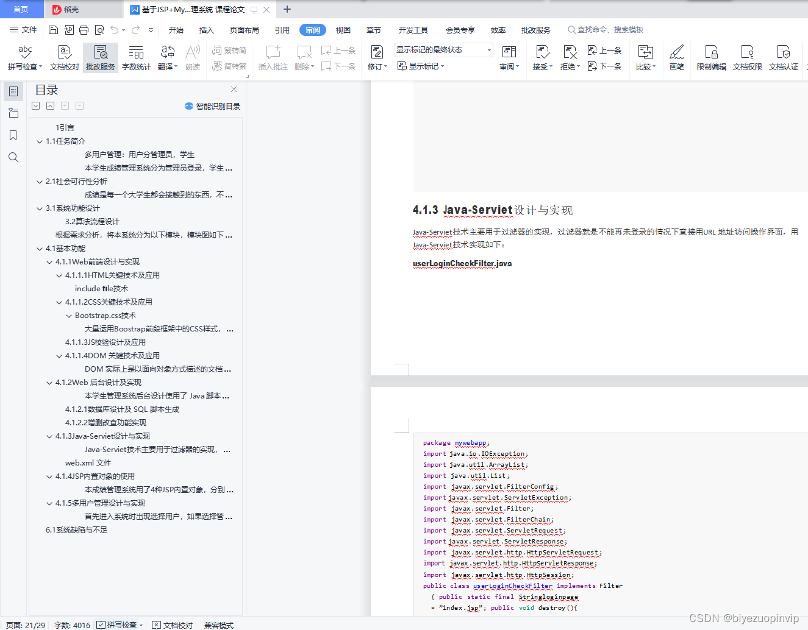Open restrict editing (限制编辑)

point(712,58)
